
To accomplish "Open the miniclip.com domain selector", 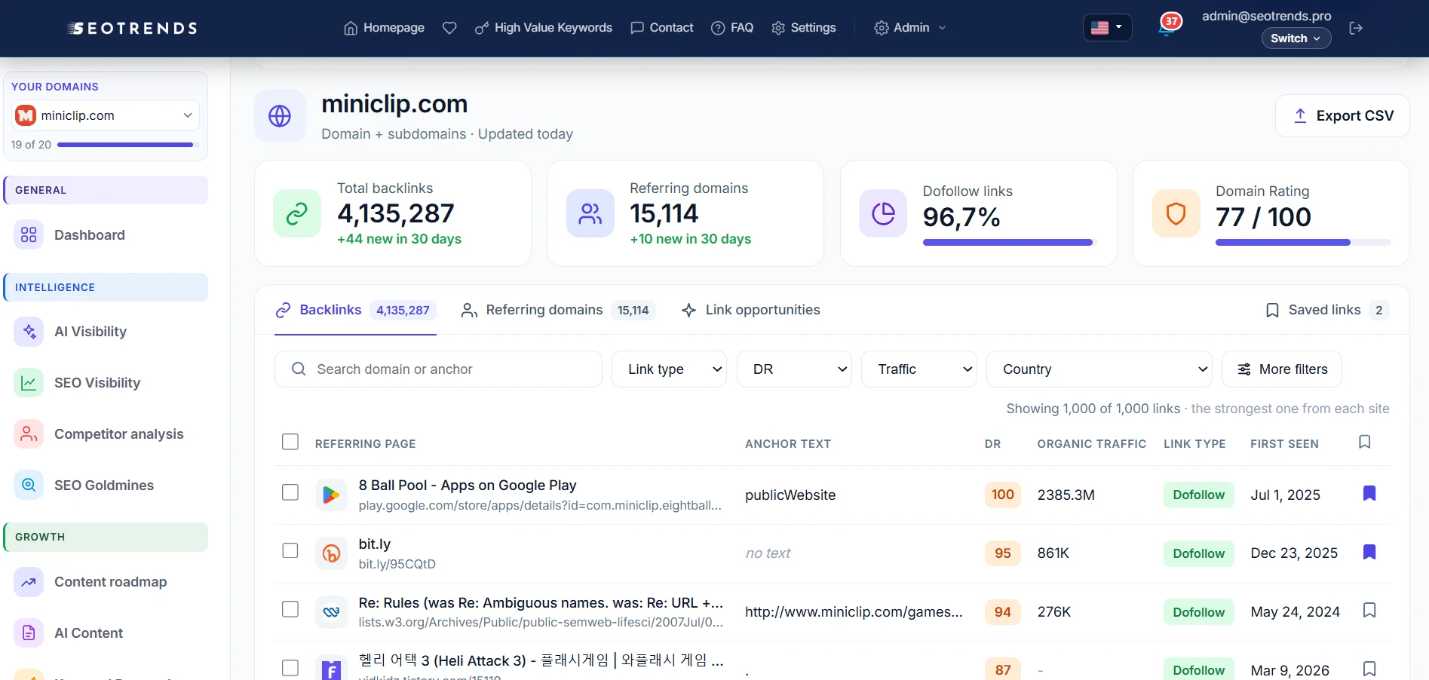I will click(106, 115).
